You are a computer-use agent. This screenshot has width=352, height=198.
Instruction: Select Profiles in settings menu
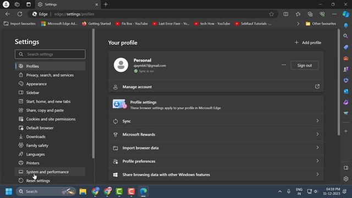[50, 66]
